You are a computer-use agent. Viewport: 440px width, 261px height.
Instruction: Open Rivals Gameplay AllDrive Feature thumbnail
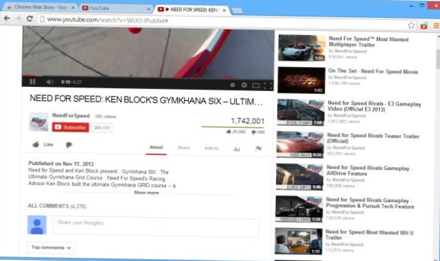[x=299, y=177]
